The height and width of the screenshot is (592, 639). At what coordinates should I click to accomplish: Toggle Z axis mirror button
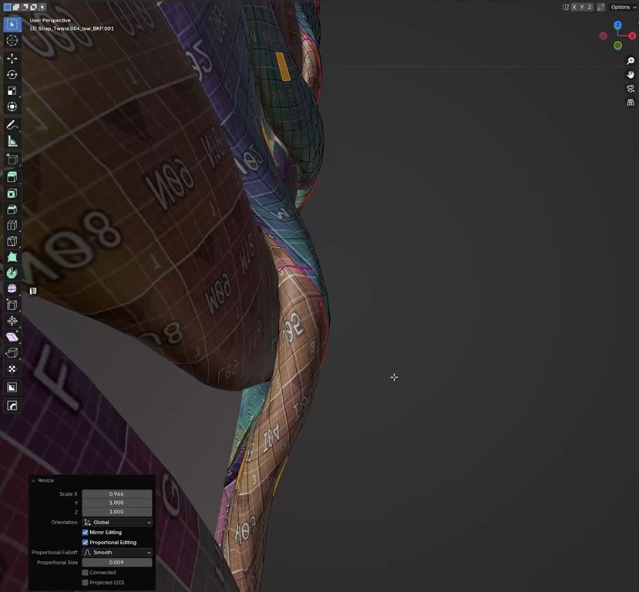[589, 7]
